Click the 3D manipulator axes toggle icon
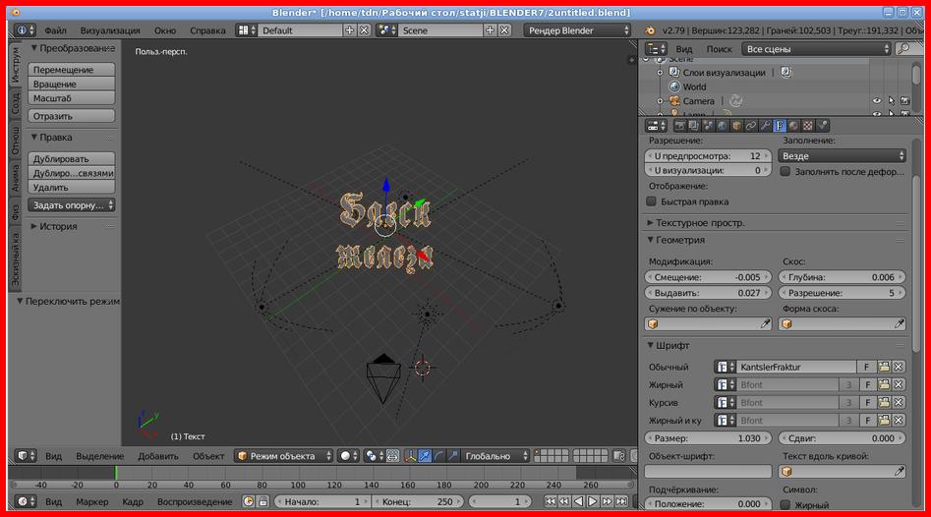The width and height of the screenshot is (931, 517). (x=410, y=456)
